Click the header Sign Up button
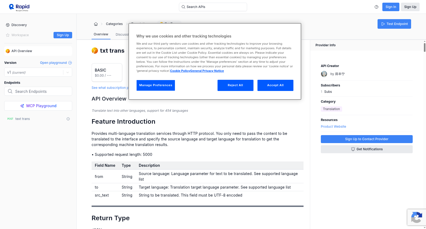 click(x=410, y=7)
